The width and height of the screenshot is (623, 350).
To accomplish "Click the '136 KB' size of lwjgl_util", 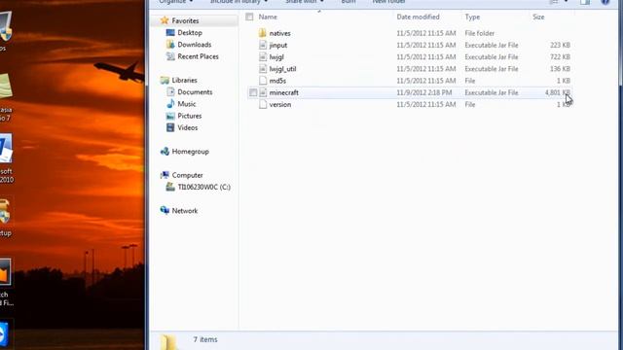I will (x=561, y=69).
